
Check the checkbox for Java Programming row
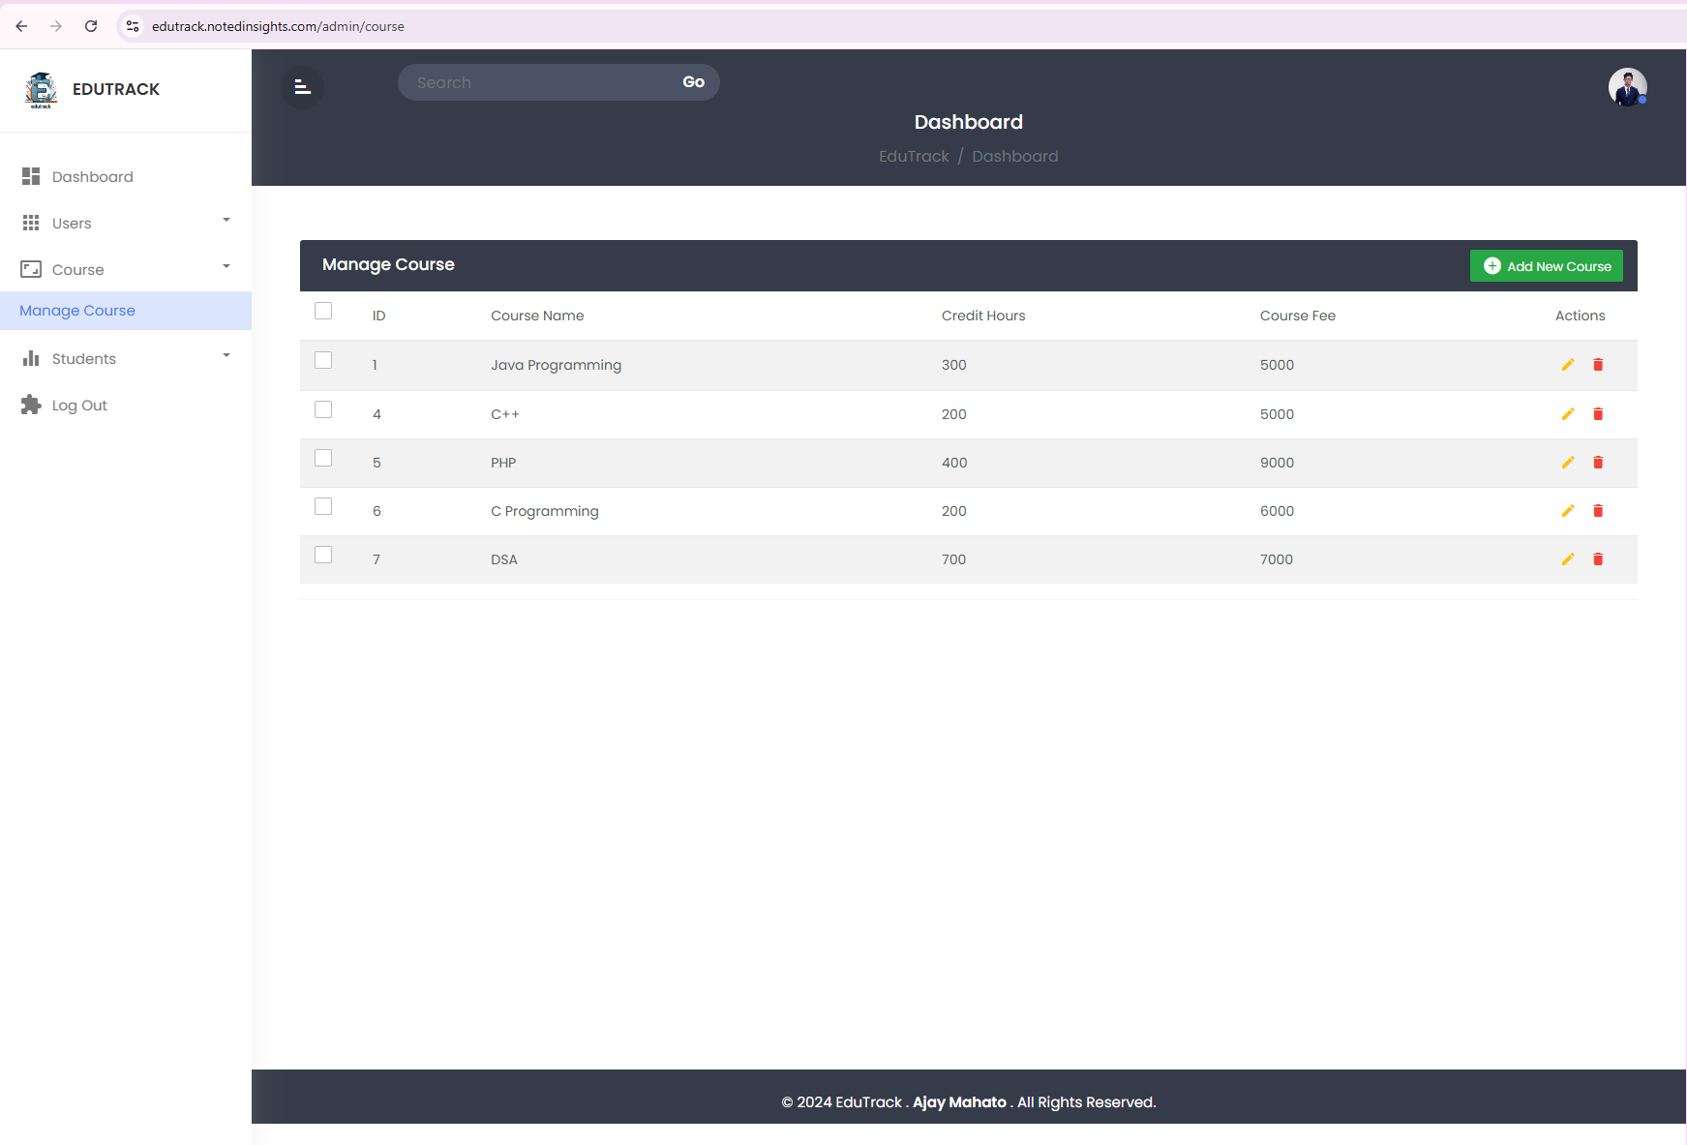323,359
